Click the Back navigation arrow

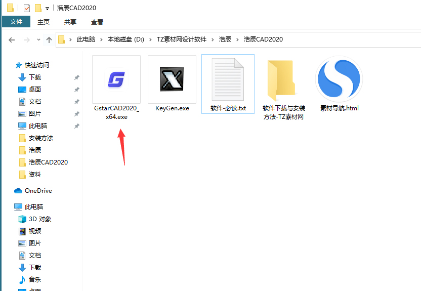click(x=12, y=40)
